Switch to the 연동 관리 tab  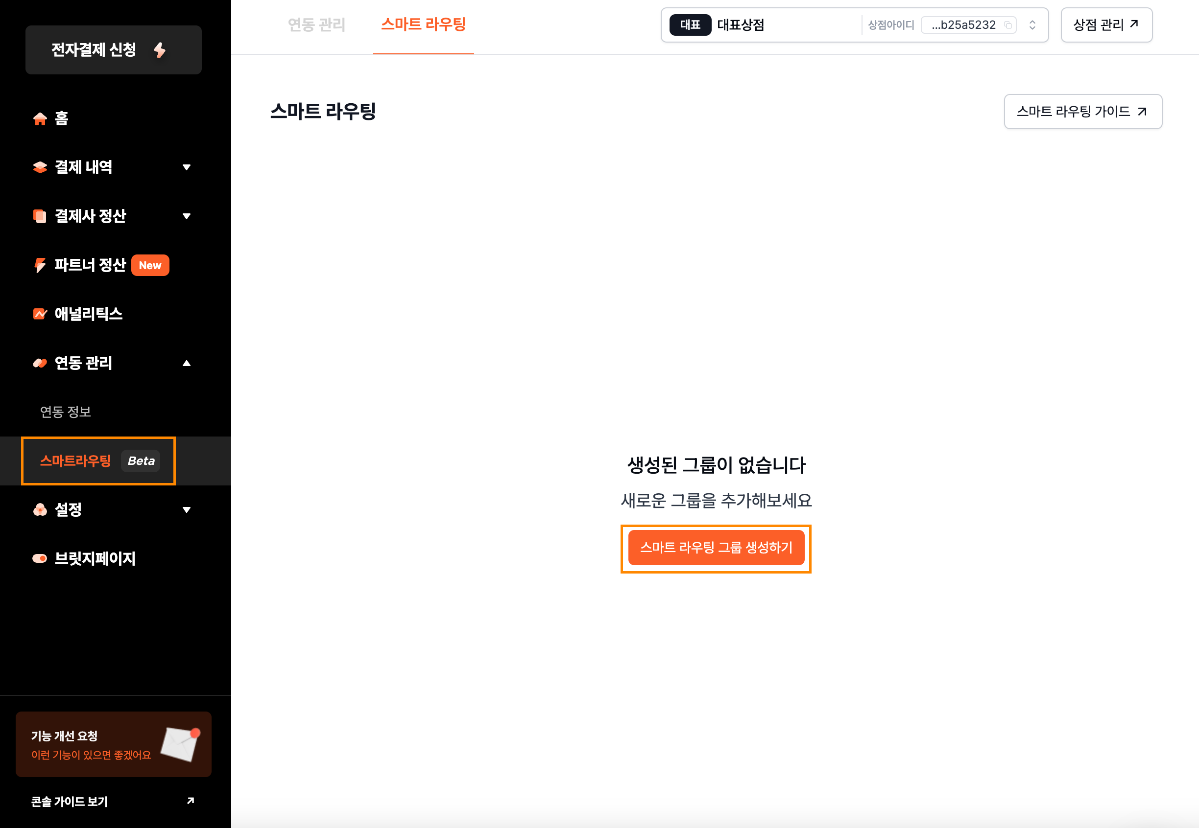coord(316,24)
